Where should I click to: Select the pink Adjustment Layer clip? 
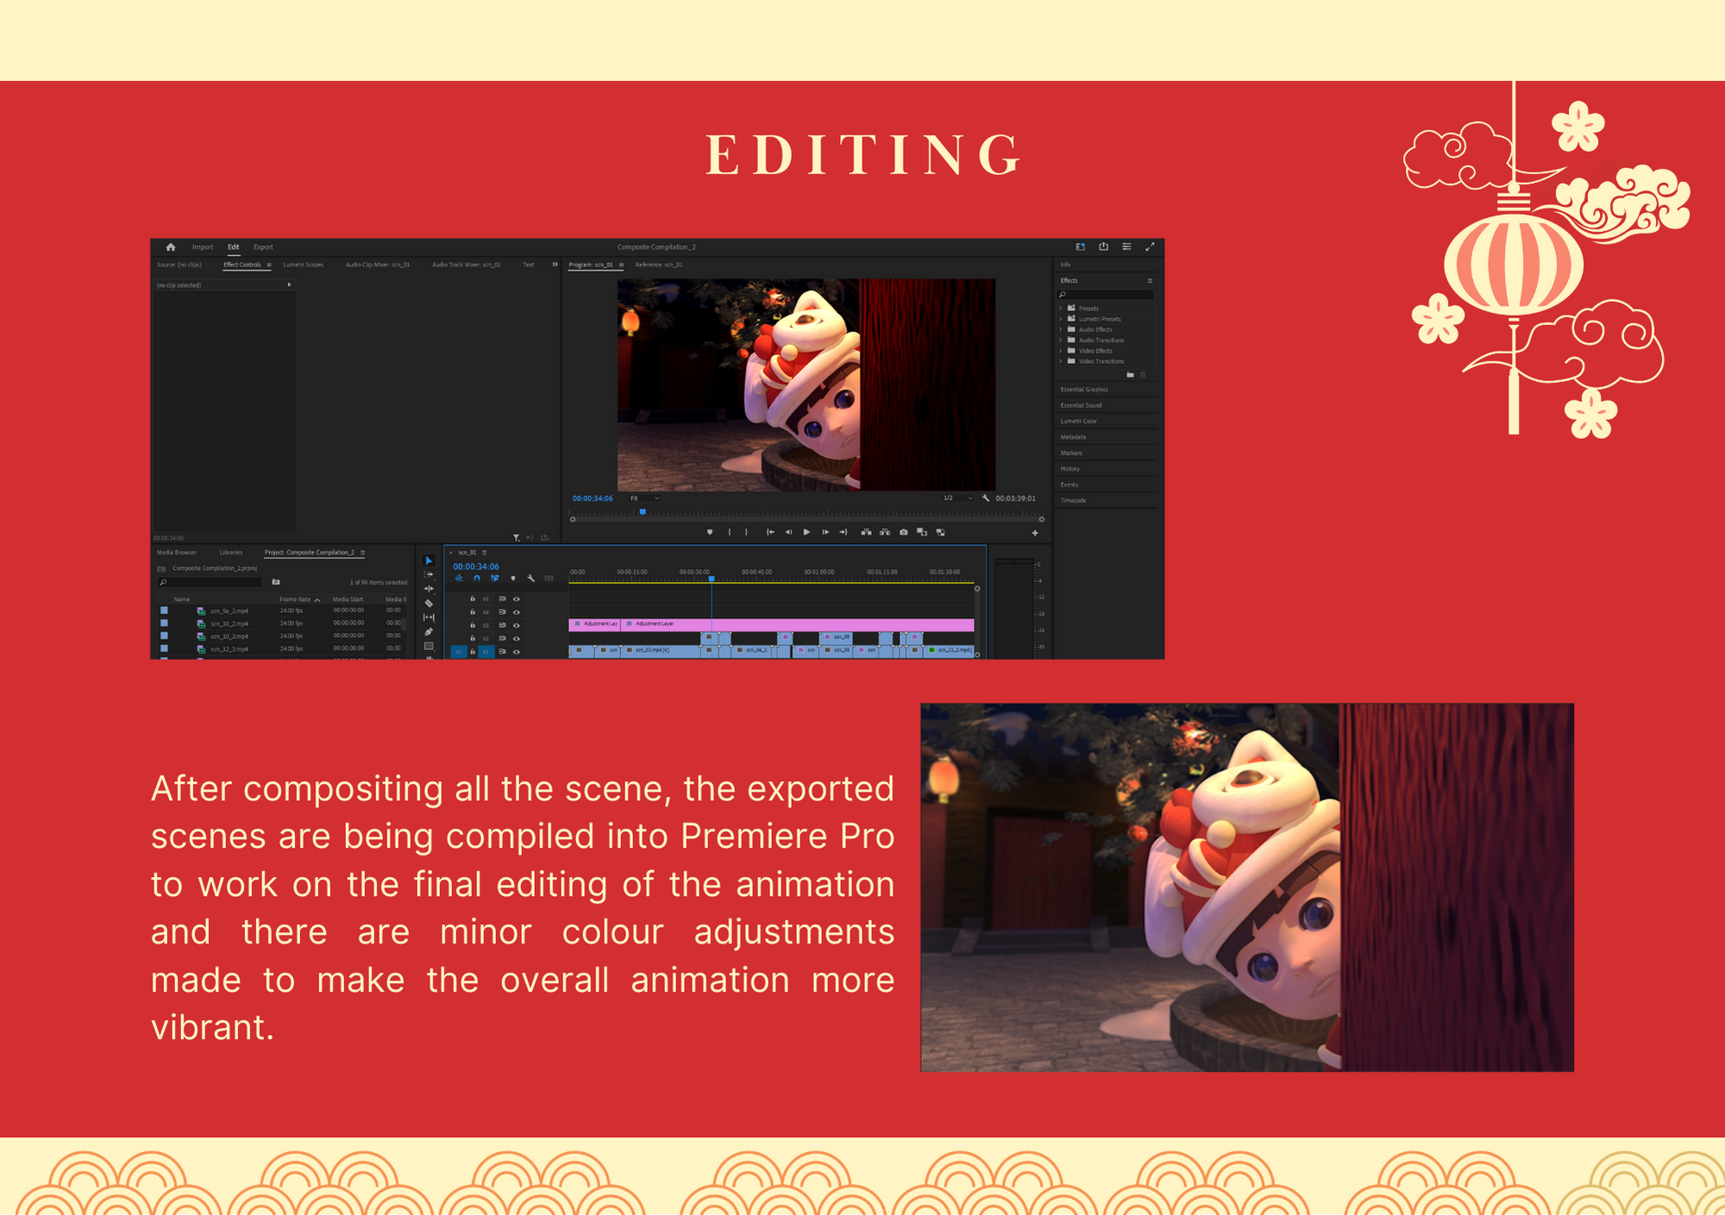pos(798,623)
